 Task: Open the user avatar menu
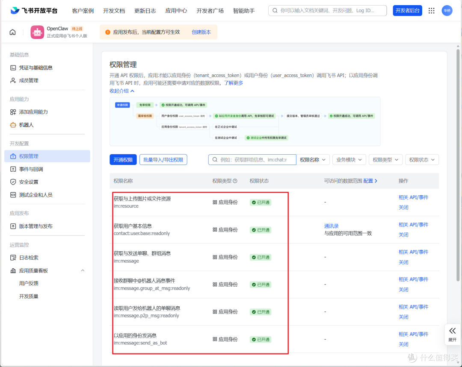point(447,11)
